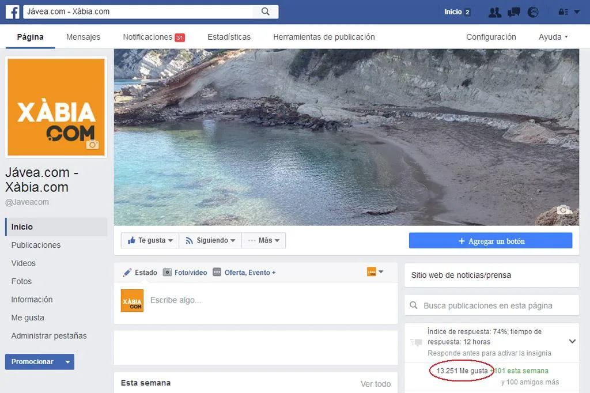Viewport: 590px width, 393px height.
Task: Select the Estado composer option
Action: 141,272
